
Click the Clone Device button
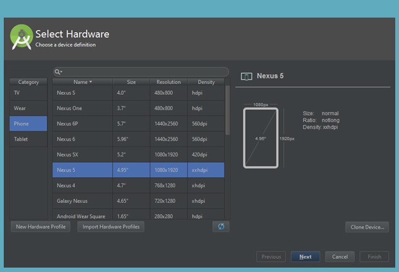point(367,227)
